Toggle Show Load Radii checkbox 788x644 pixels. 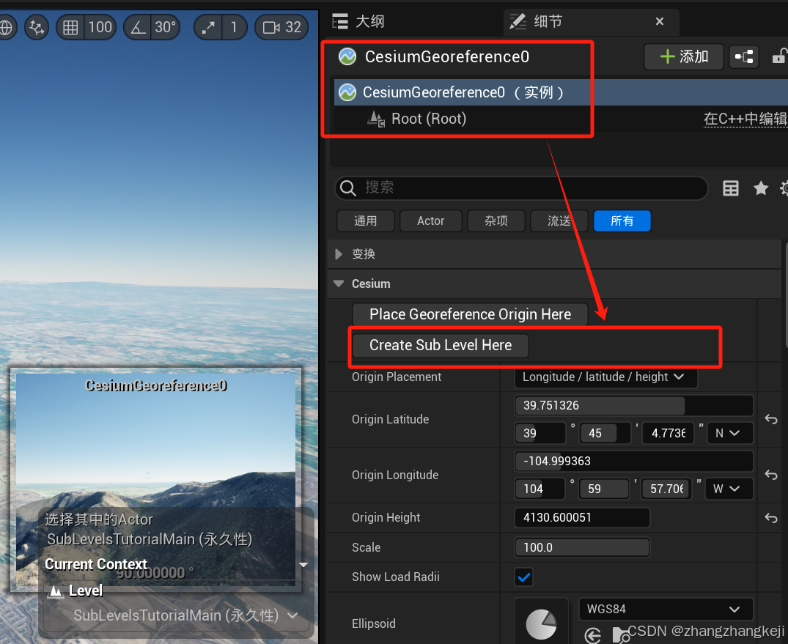click(524, 577)
